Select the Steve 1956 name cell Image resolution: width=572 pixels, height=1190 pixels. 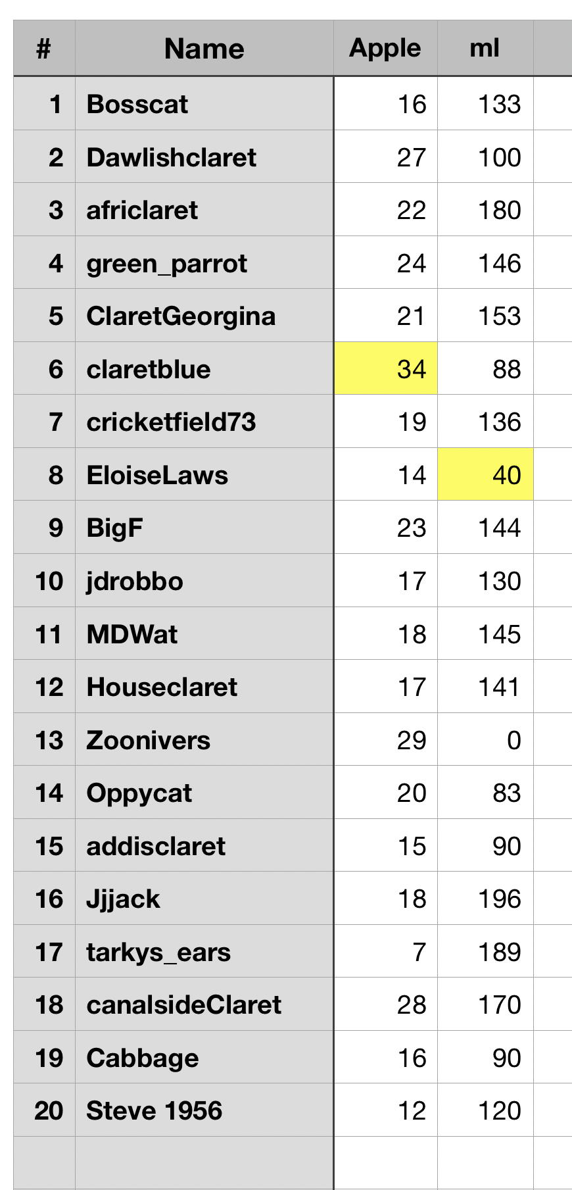(204, 1110)
